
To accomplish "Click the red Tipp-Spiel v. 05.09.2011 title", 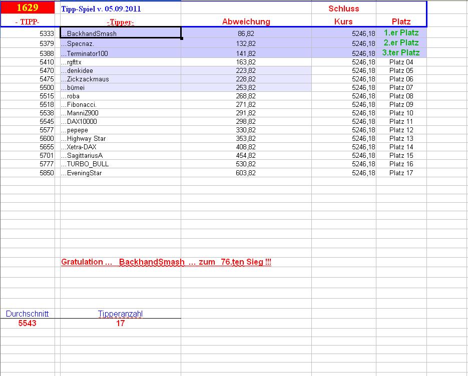I will click(100, 8).
